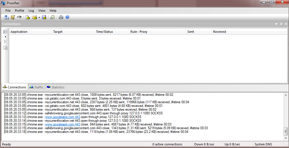Click the Open Profile folder icon
The image size is (289, 148).
(x=35, y=17)
